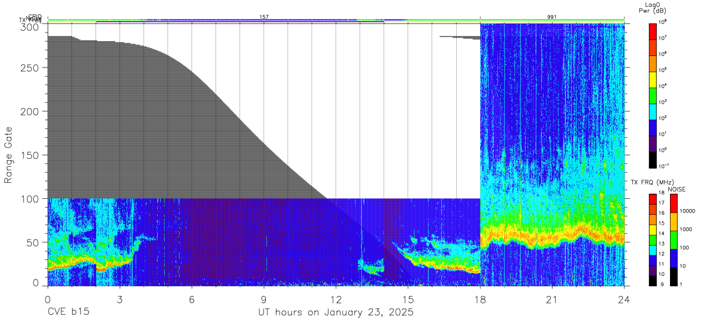Click the green CPID indicator bar above the plot
702x324 pixels.
336,20
